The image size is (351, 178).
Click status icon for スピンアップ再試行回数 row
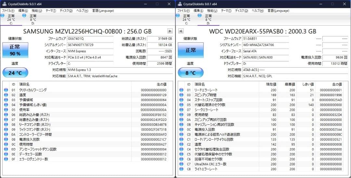pyautogui.click(x=181, y=120)
